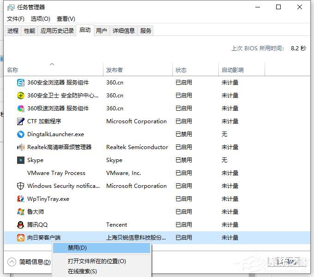Sort by the 名称 column header
This screenshot has height=277, width=314.
pos(12,70)
